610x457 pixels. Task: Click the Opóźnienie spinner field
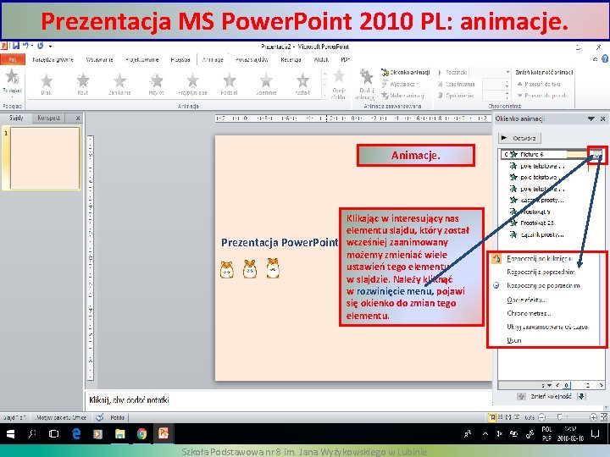pos(496,95)
